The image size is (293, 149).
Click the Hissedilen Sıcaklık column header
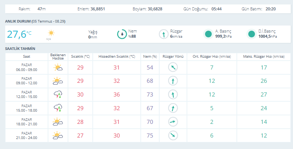[117, 57]
